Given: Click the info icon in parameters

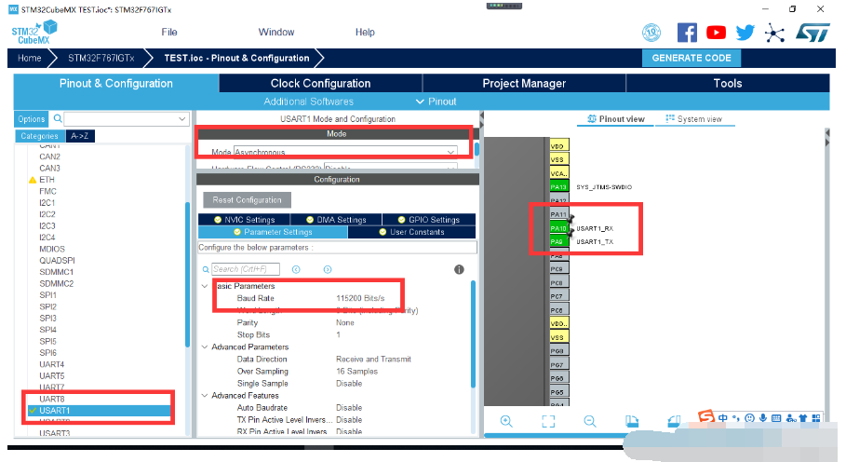Looking at the screenshot, I should pos(459,269).
